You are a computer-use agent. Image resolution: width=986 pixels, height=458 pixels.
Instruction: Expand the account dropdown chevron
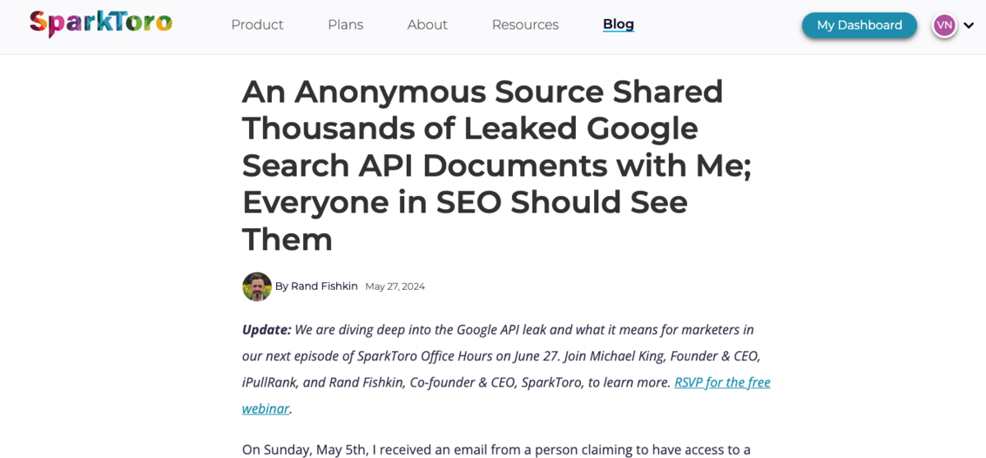[969, 25]
